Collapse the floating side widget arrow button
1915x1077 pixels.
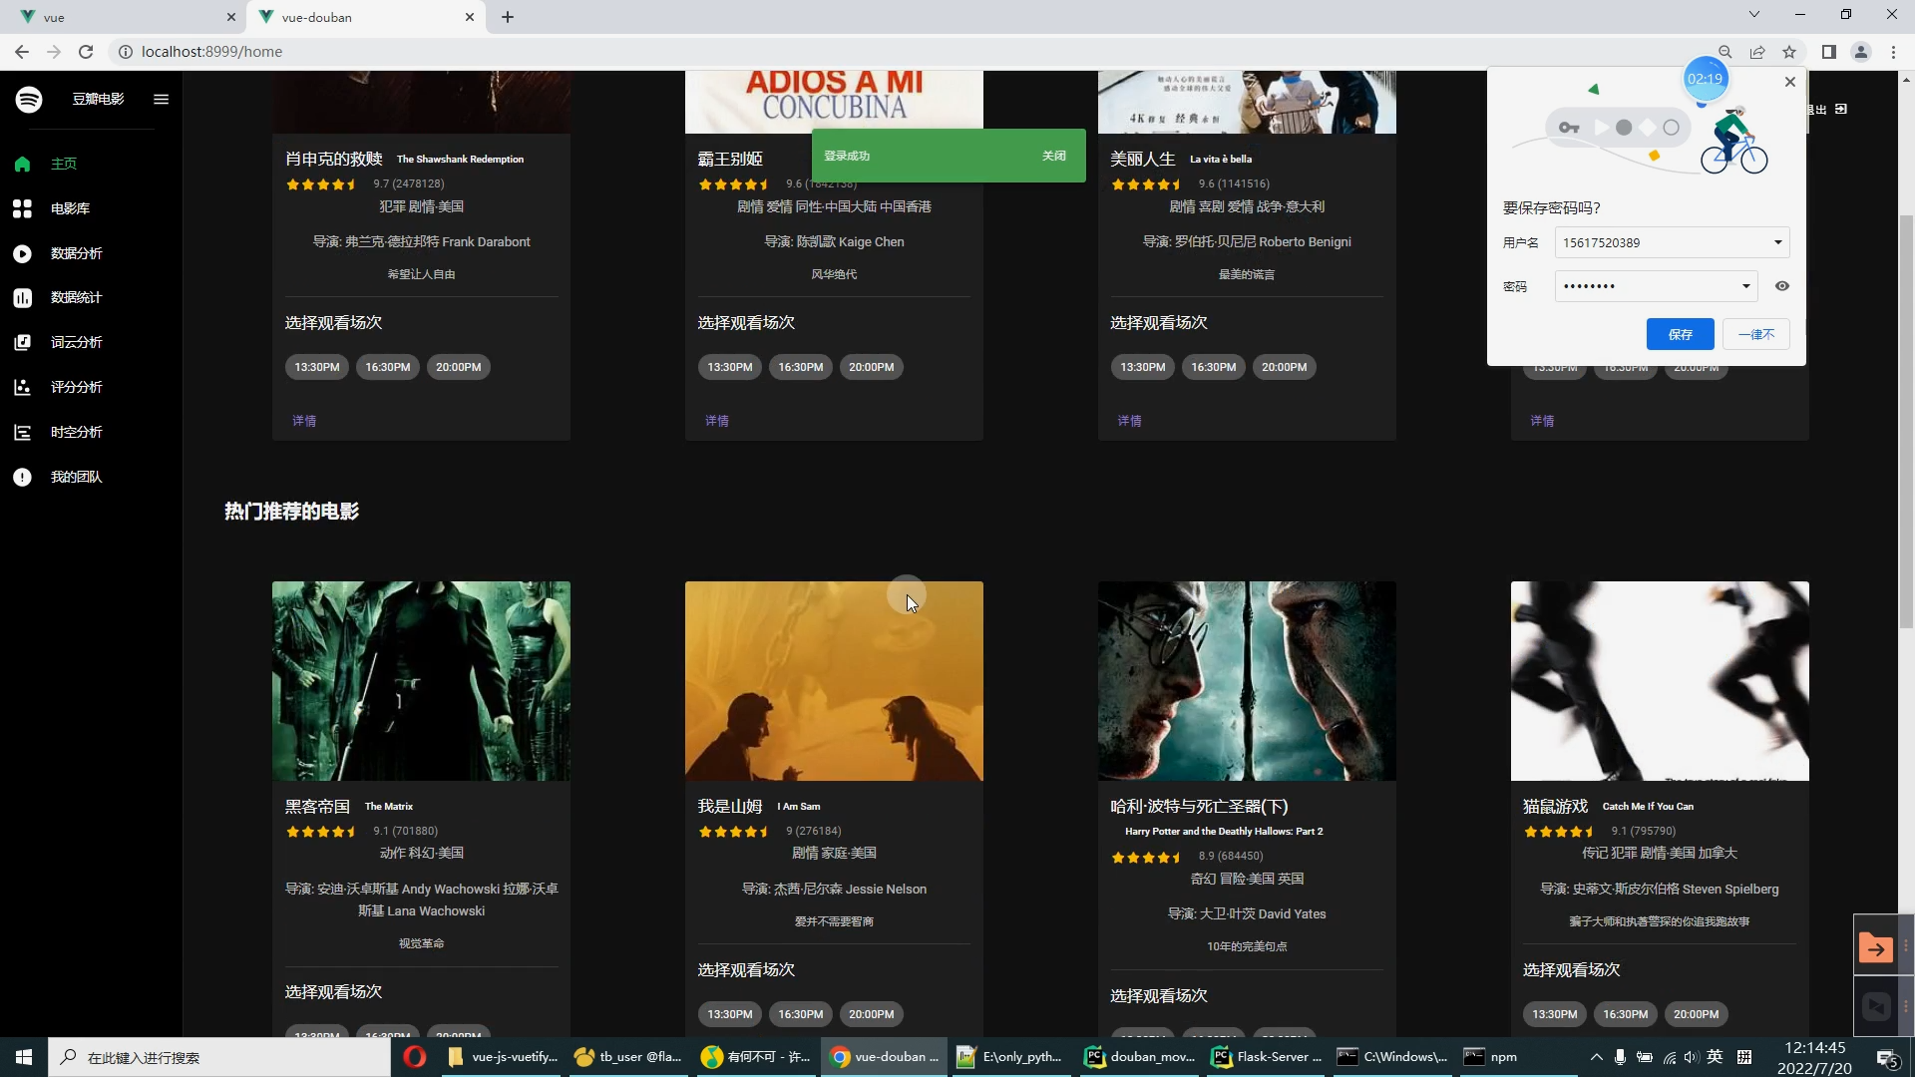tap(1876, 944)
